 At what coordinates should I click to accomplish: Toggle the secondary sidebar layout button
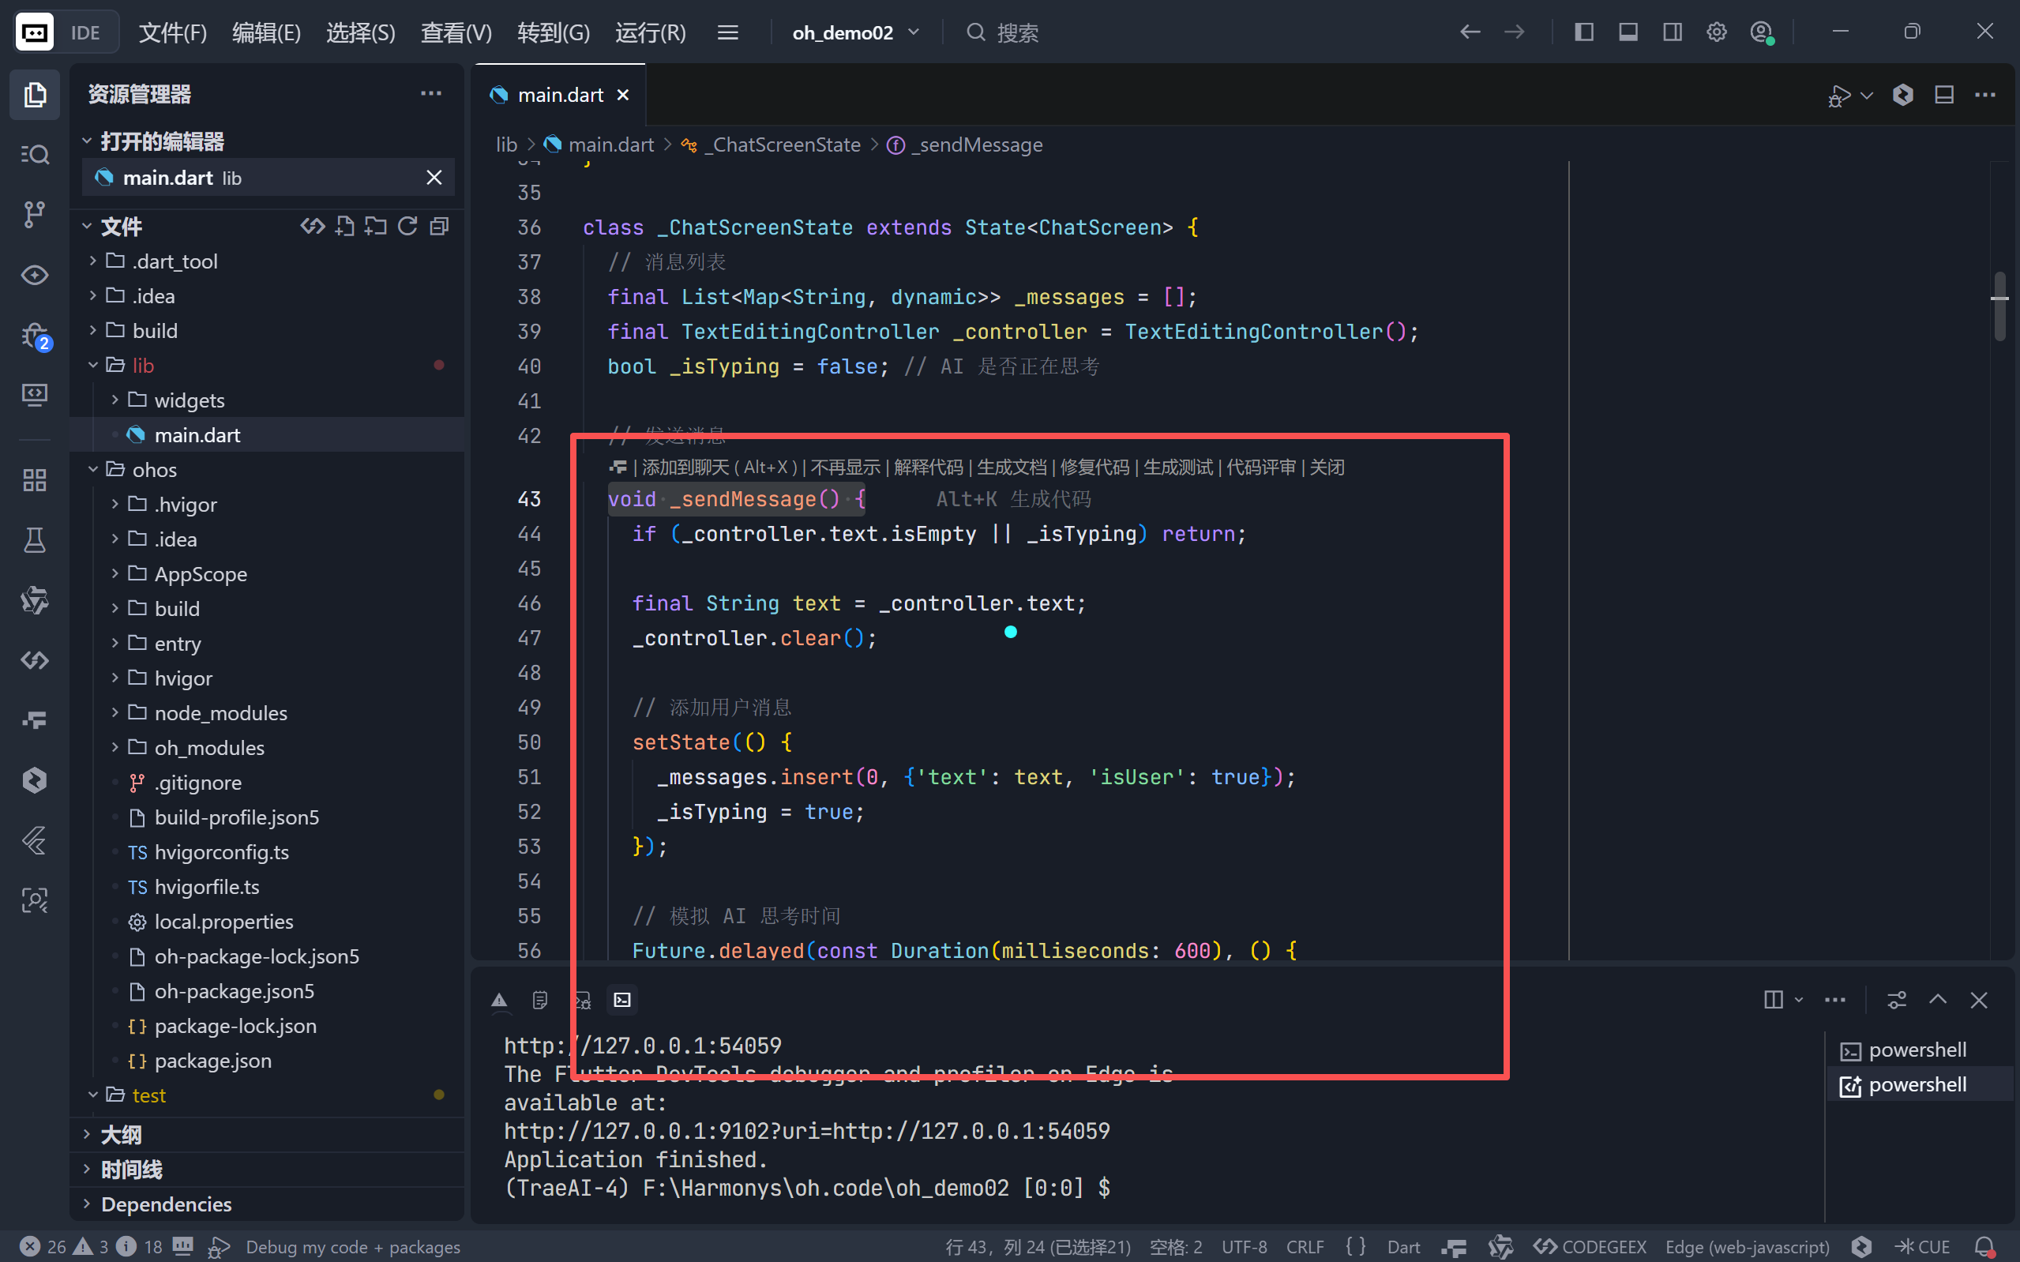(1672, 32)
